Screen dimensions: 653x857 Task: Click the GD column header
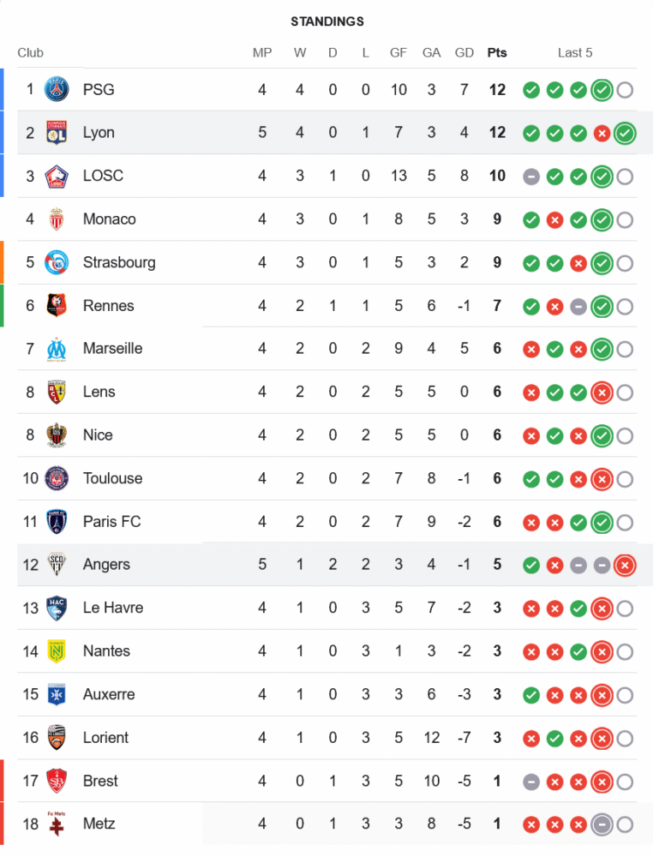(x=464, y=52)
